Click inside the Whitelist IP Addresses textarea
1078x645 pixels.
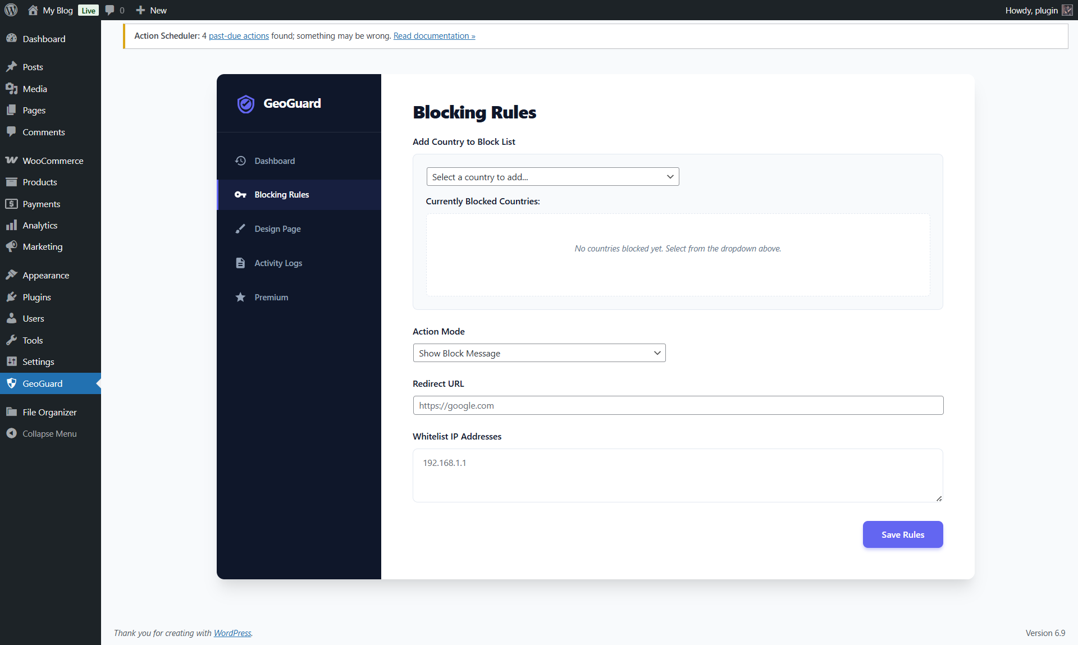point(678,475)
